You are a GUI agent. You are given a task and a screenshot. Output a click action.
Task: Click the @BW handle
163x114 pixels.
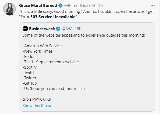[x=67, y=29]
